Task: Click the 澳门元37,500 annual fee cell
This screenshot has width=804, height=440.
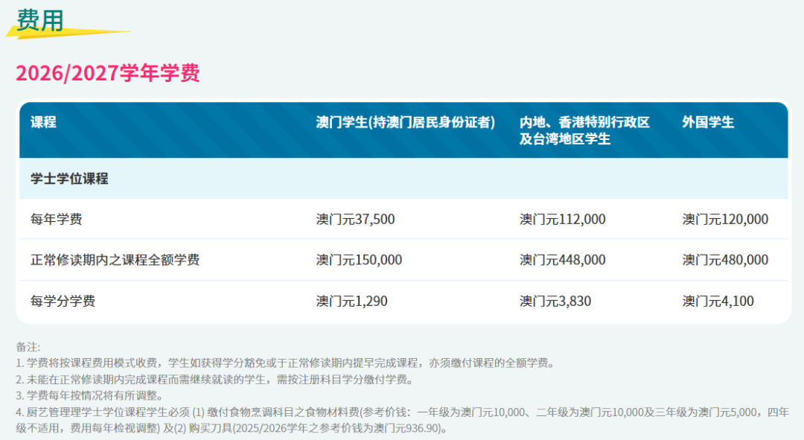Action: [x=355, y=220]
